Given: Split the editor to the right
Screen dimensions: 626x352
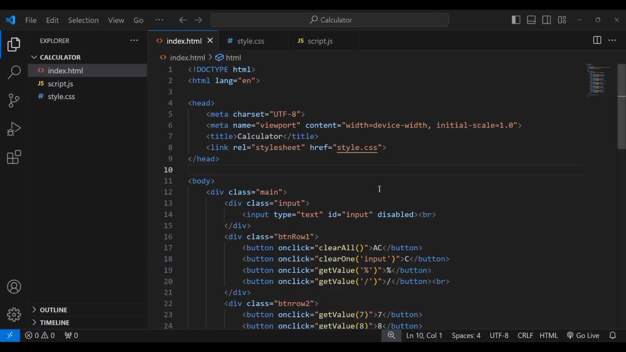Looking at the screenshot, I should tap(597, 41).
